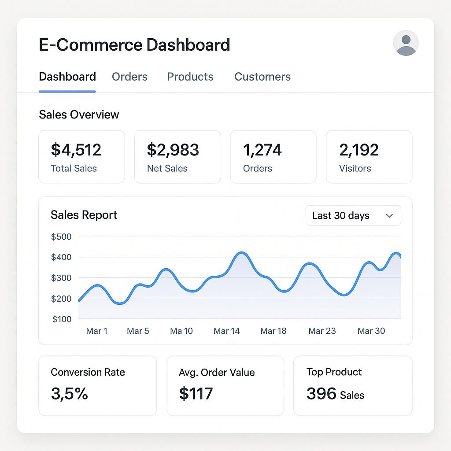Open the Conversion Rate card
The width and height of the screenshot is (451, 451).
98,386
